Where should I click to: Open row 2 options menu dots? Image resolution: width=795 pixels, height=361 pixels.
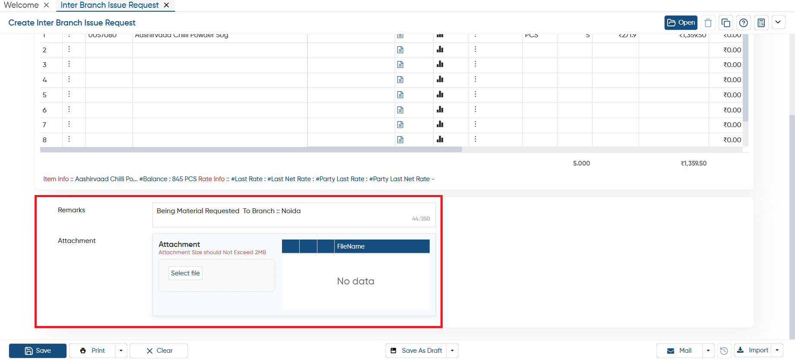click(x=69, y=49)
